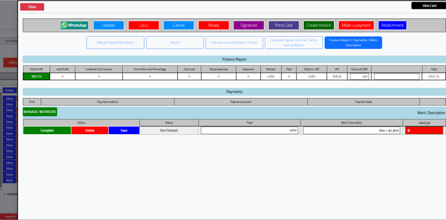
Task: Click the Customer Out Voucher header
Action: tap(99, 69)
